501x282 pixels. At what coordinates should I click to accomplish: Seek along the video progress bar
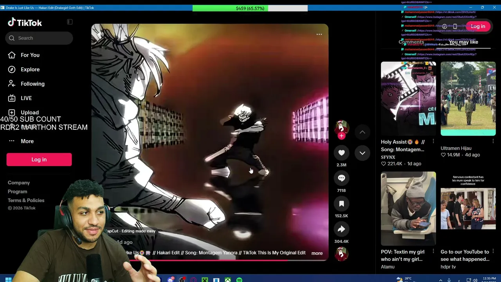click(210, 260)
